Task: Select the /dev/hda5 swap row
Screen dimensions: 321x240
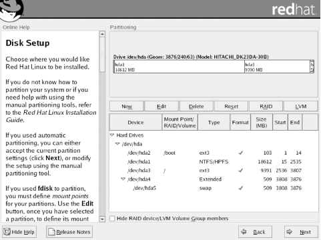Action: click(214, 188)
